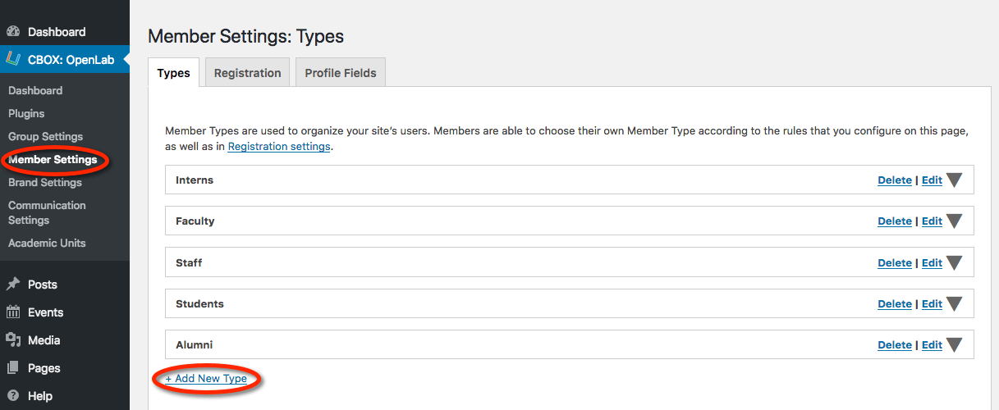Click the Add New Type link
Viewport: 999px width, 410px height.
(206, 379)
